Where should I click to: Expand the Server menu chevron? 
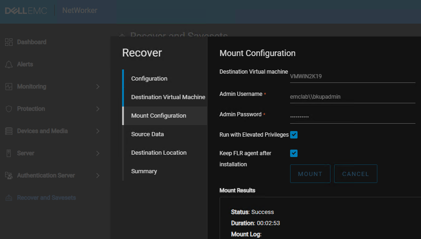[98, 153]
